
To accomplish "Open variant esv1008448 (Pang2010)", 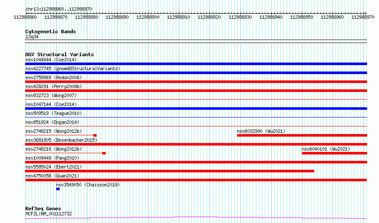I will (52, 158).
